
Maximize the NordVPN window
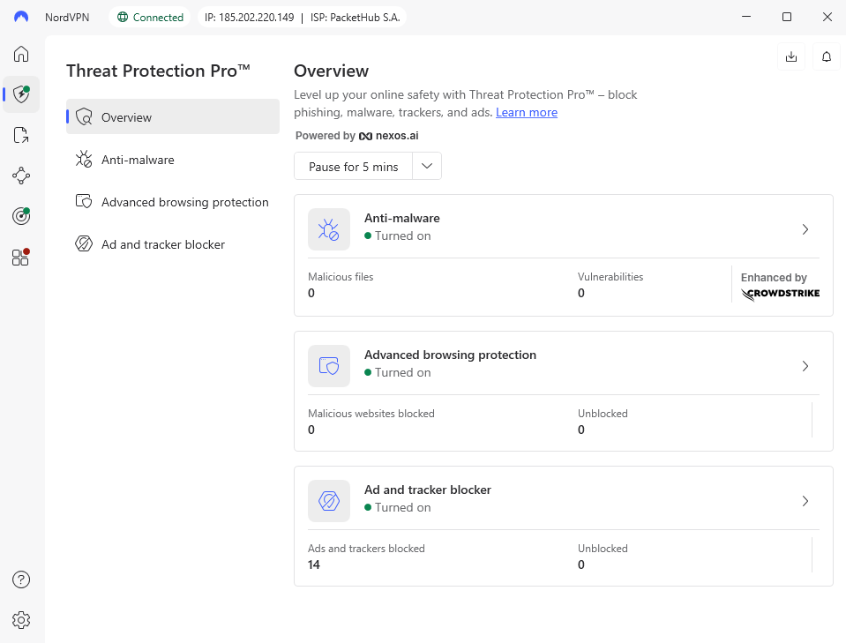pyautogui.click(x=787, y=17)
